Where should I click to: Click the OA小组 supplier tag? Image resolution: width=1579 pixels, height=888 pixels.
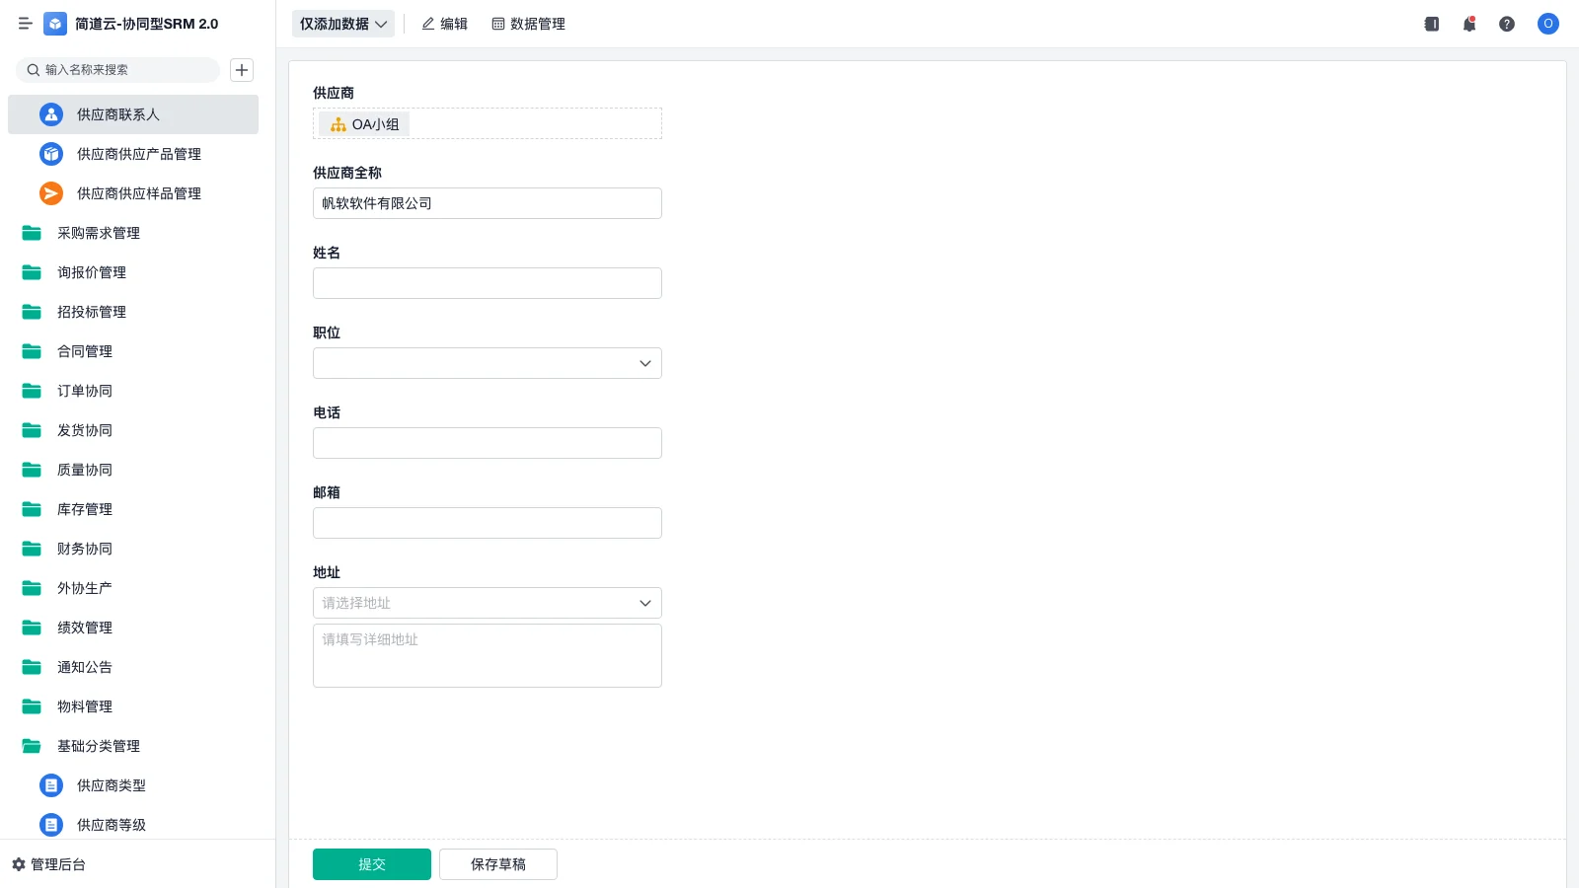pyautogui.click(x=364, y=124)
